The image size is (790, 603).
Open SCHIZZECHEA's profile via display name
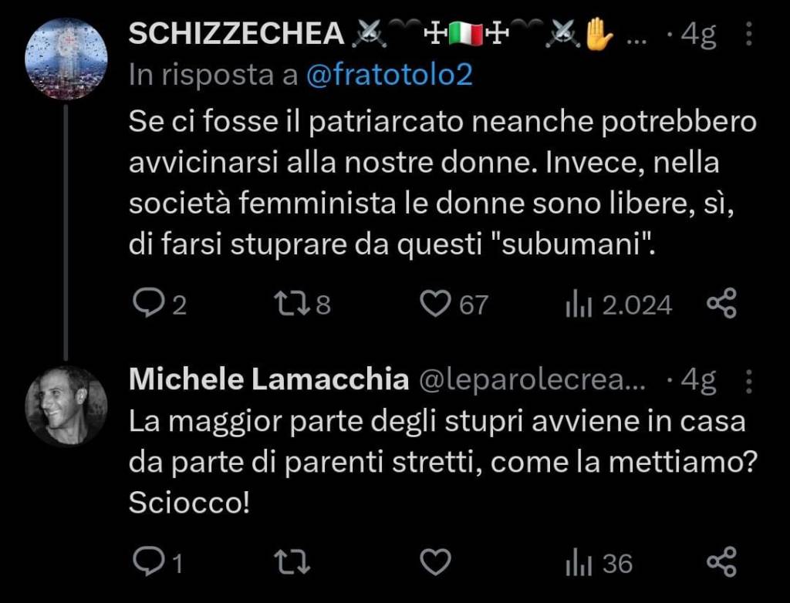point(235,34)
